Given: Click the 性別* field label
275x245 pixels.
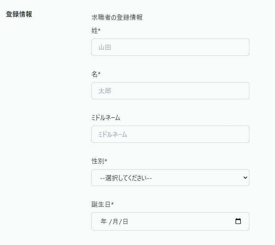Looking at the screenshot, I should [x=99, y=161].
